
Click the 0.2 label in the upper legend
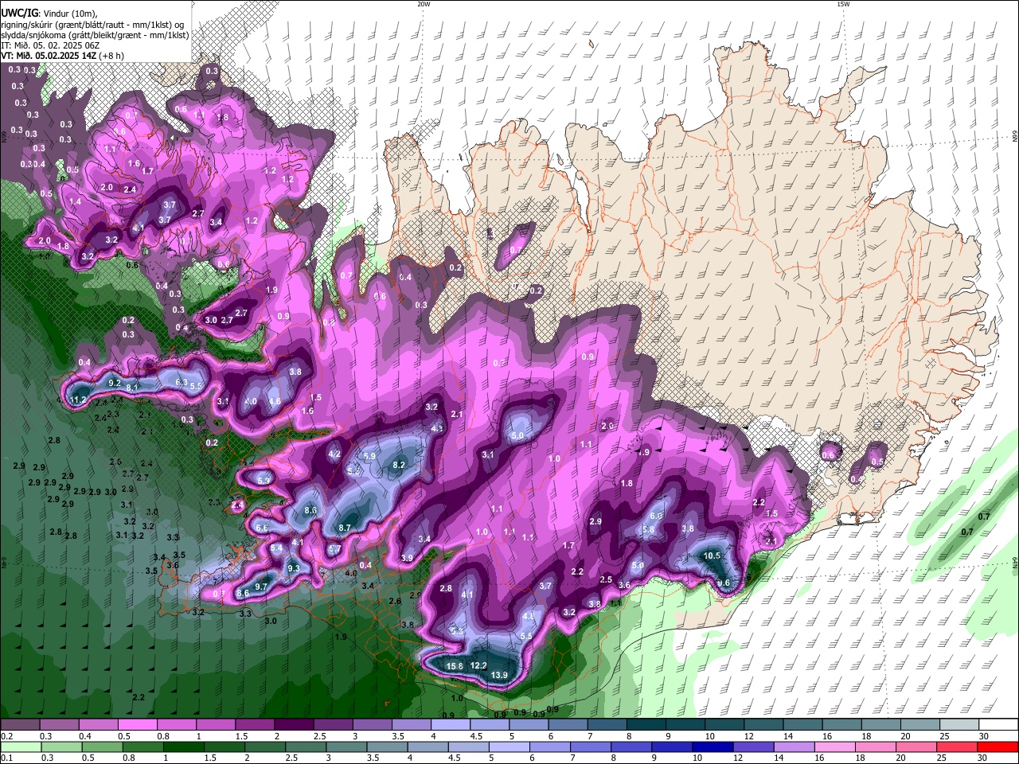point(6,736)
